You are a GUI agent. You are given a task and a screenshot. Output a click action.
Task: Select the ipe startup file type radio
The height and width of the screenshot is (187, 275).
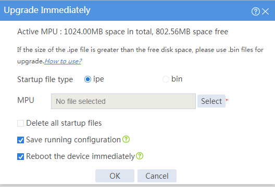(87, 79)
